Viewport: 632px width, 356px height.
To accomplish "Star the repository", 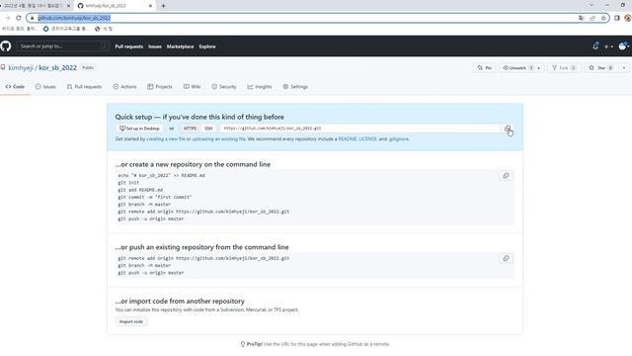I will tap(601, 68).
